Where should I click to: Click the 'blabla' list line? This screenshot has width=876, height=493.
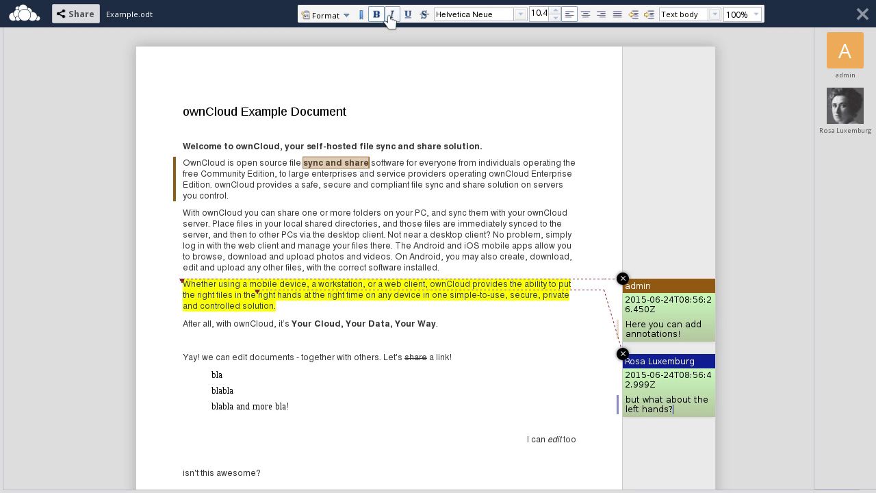coord(222,391)
